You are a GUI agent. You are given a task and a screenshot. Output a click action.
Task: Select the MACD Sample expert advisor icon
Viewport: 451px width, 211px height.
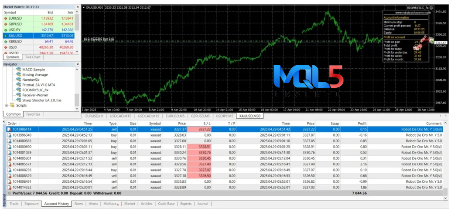point(19,70)
